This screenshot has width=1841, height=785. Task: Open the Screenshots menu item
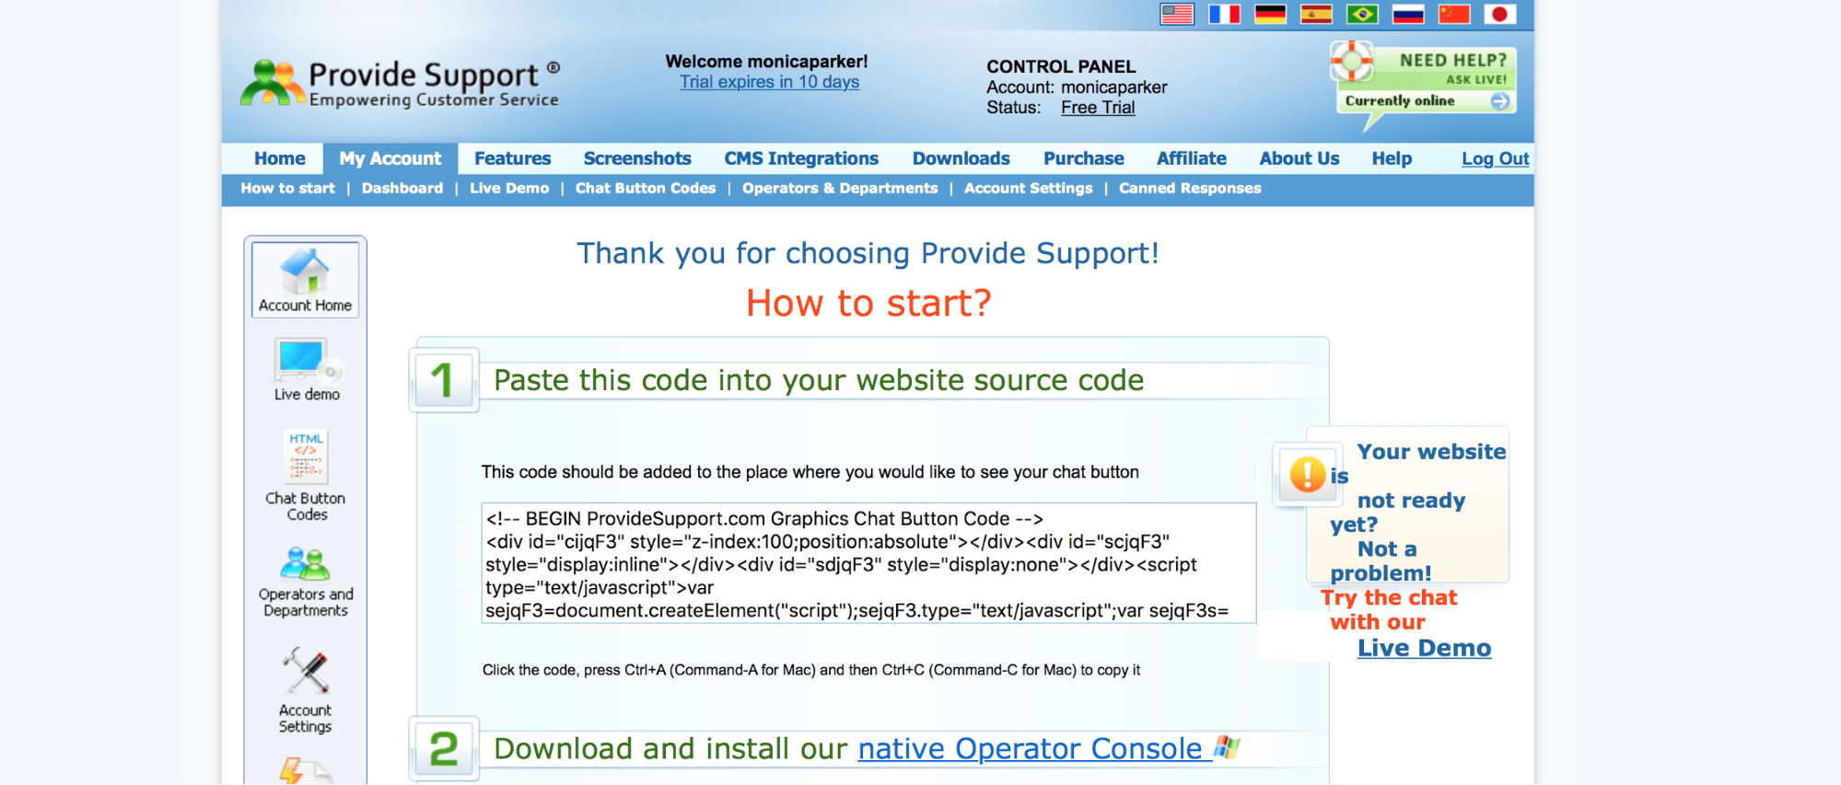637,158
